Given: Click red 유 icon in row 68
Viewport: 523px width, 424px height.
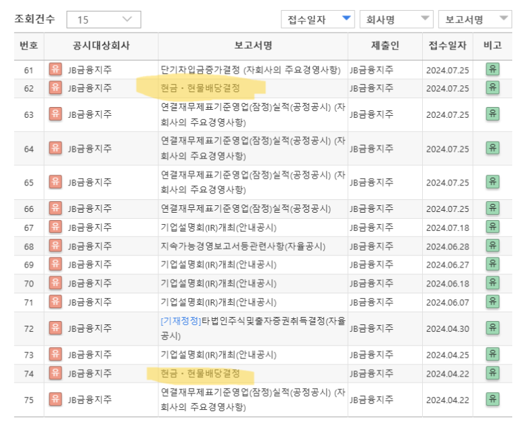Looking at the screenshot, I should pyautogui.click(x=55, y=246).
